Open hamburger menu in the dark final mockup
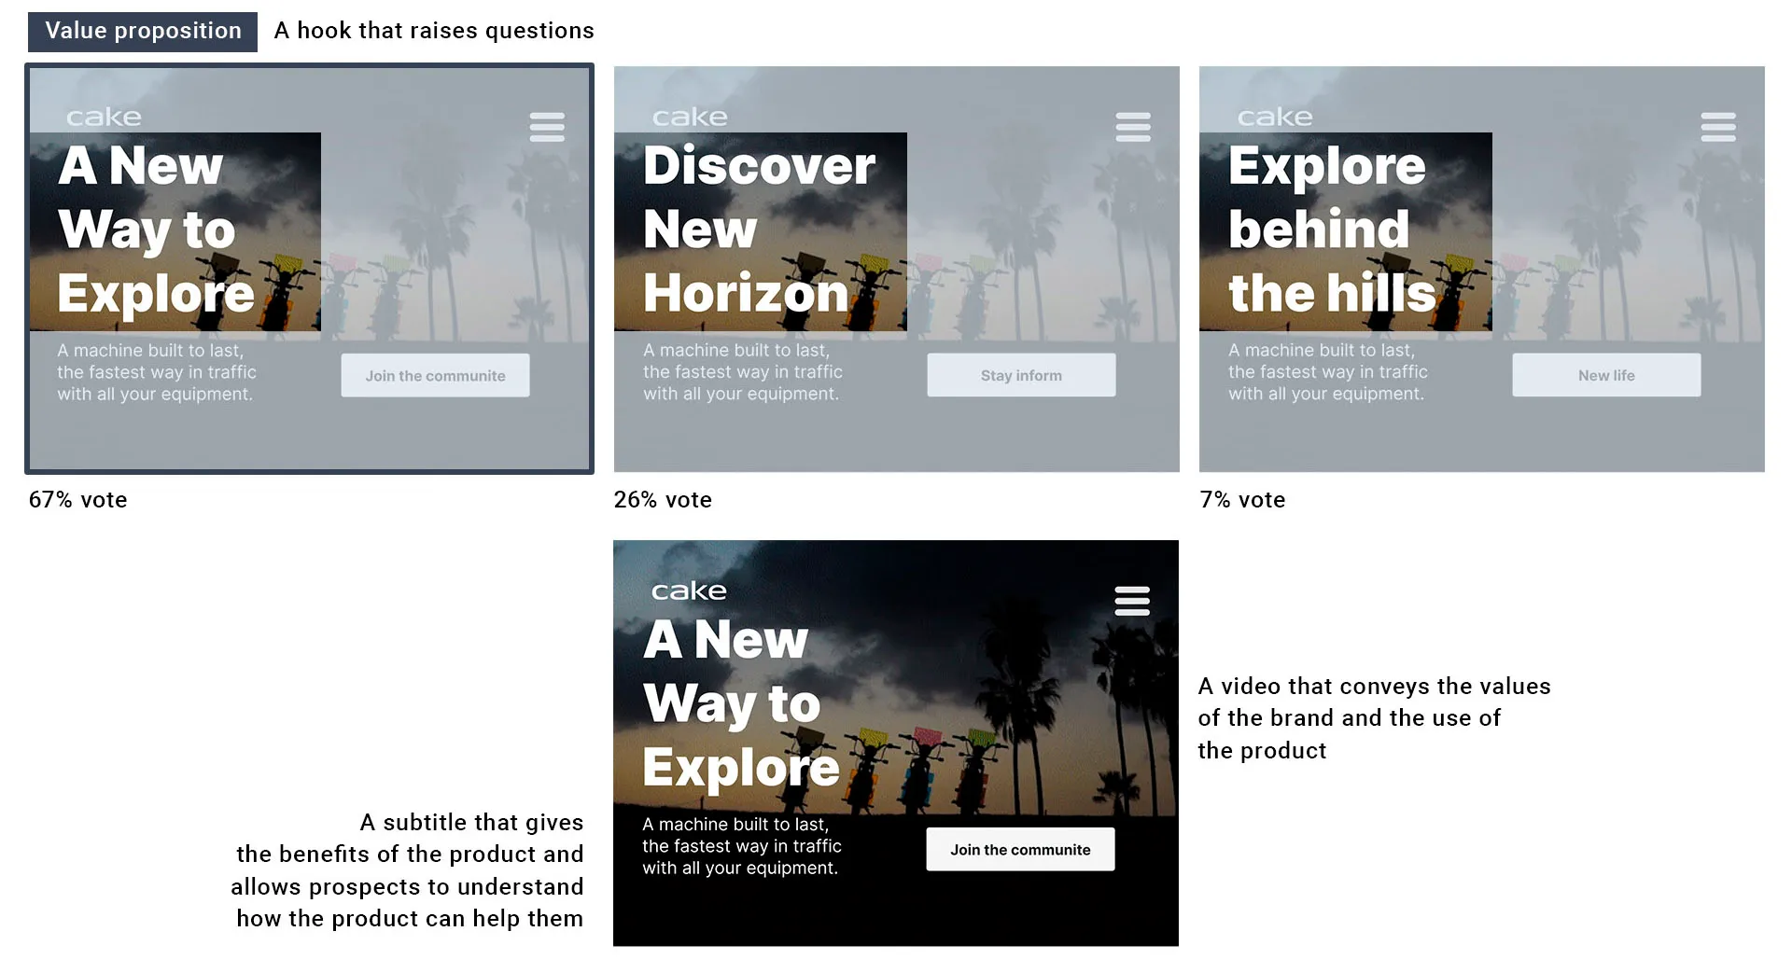Screen dimensions: 1792x973 point(1132,601)
